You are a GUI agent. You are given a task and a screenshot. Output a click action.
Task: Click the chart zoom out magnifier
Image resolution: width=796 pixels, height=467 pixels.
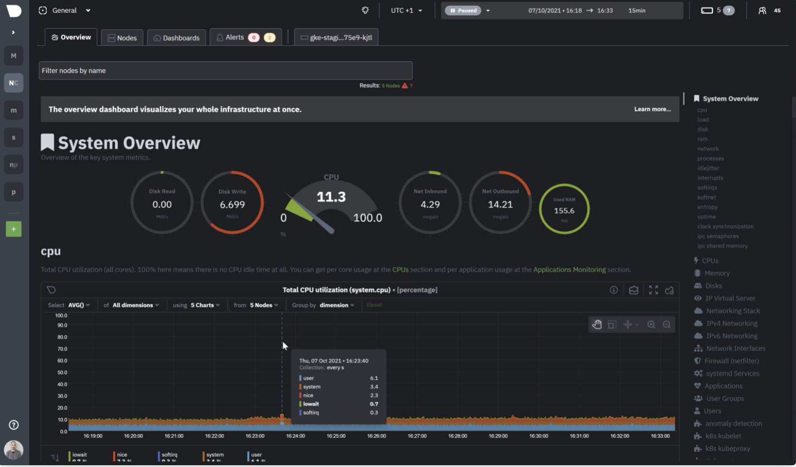[667, 324]
